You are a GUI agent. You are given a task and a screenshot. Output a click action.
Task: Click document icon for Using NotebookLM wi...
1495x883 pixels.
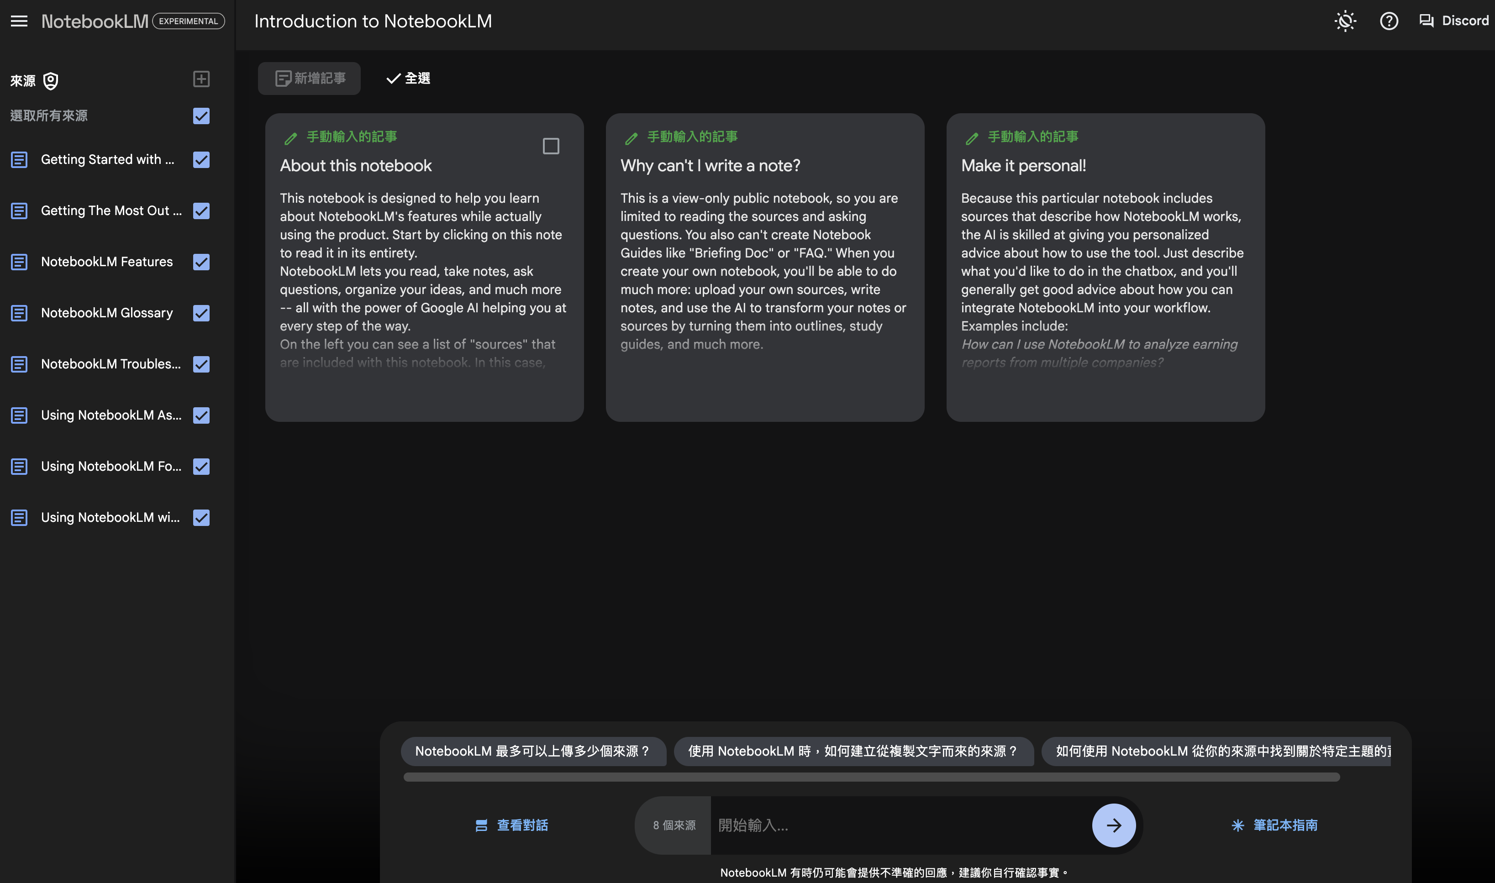pyautogui.click(x=19, y=518)
